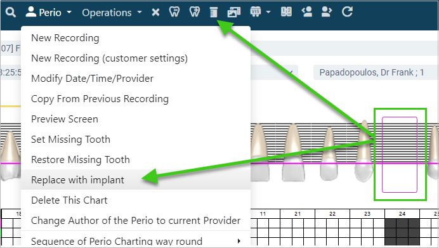Click the tooth with plus icon
This screenshot has width=439, height=248.
(x=195, y=12)
